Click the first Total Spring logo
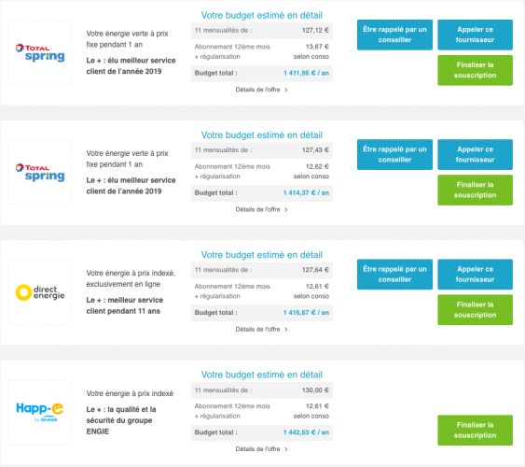The height and width of the screenshot is (467, 525). (x=40, y=52)
